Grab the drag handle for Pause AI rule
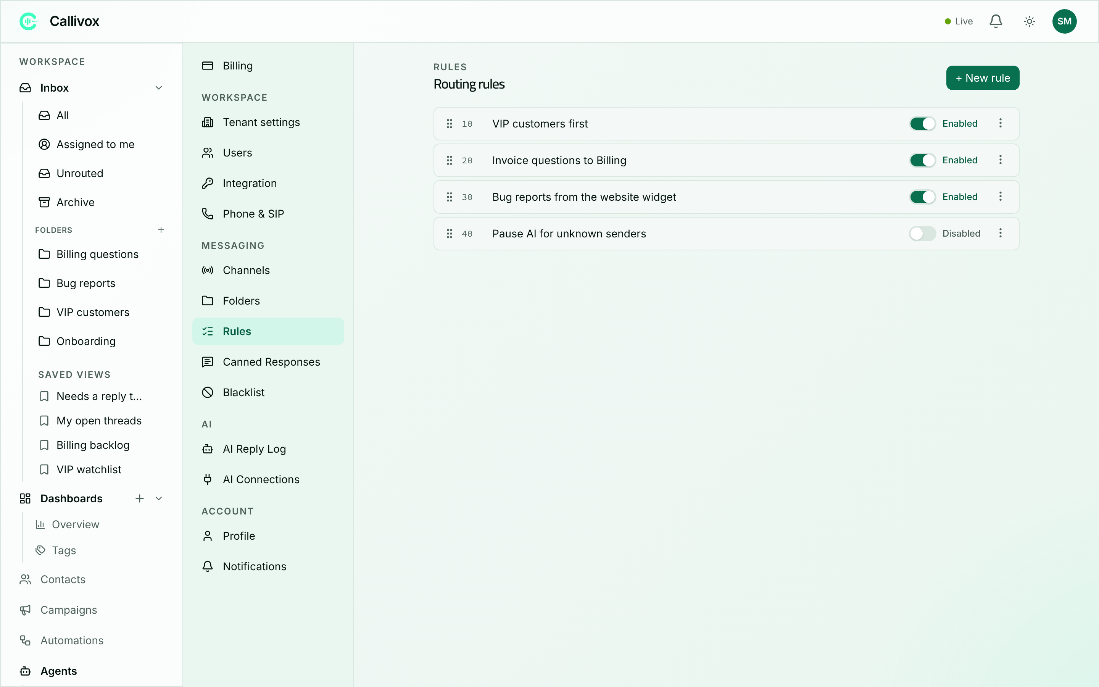The width and height of the screenshot is (1099, 687). pyautogui.click(x=449, y=234)
